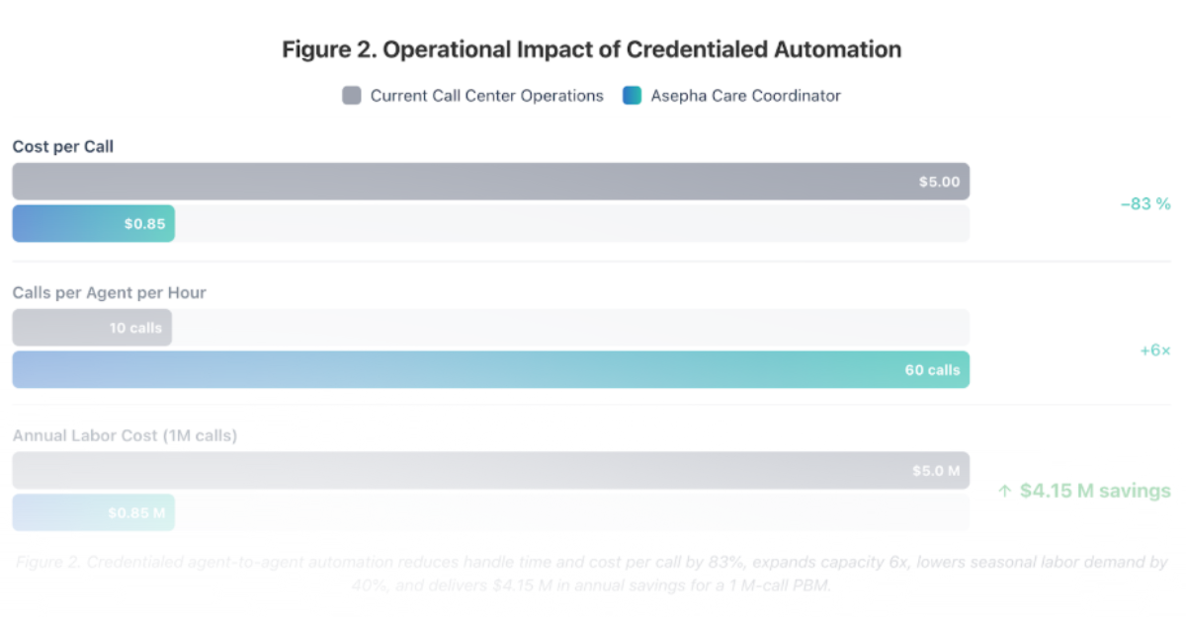Click the gray $5.0 M labor cost bar
Viewport: 1186px width, 617px height.
490,470
